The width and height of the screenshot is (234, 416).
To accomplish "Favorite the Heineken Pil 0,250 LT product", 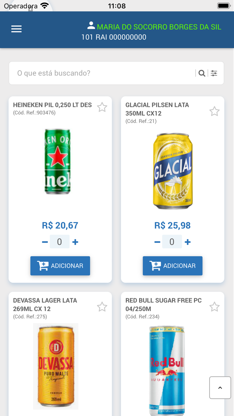I will coord(102,107).
